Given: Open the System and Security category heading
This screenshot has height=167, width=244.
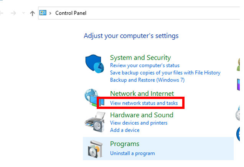Looking at the screenshot, I should 140,58.
